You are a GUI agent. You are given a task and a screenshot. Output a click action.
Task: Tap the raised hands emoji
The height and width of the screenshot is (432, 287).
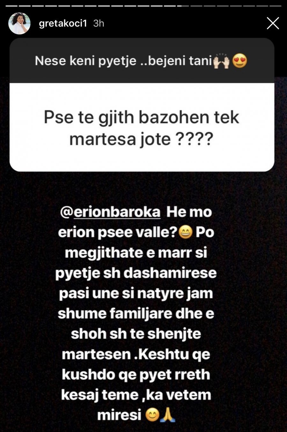click(221, 61)
